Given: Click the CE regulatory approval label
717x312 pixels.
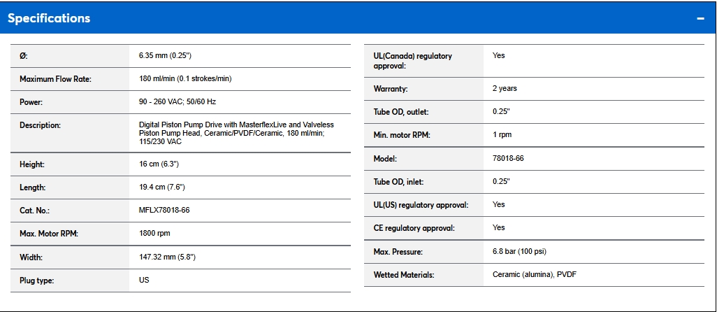Looking at the screenshot, I should click(414, 228).
